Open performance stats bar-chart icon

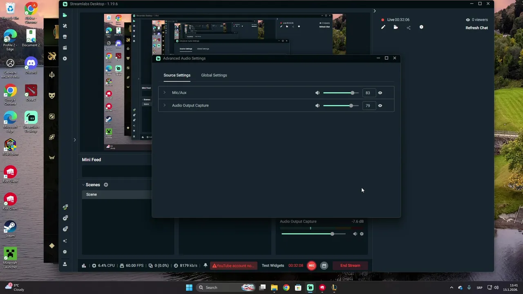[x=84, y=265]
